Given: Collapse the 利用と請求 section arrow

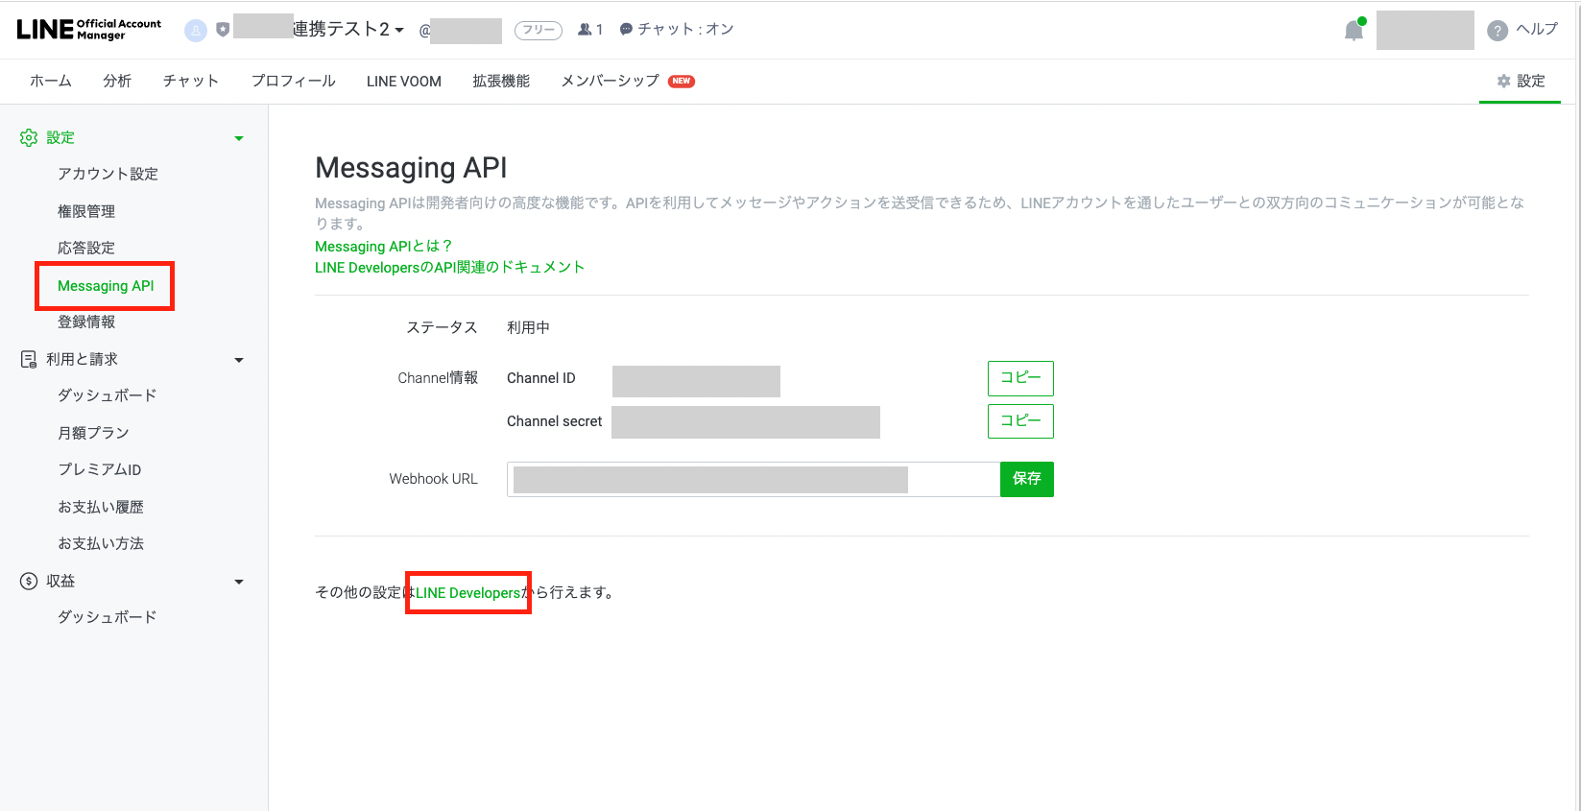Looking at the screenshot, I should (239, 360).
